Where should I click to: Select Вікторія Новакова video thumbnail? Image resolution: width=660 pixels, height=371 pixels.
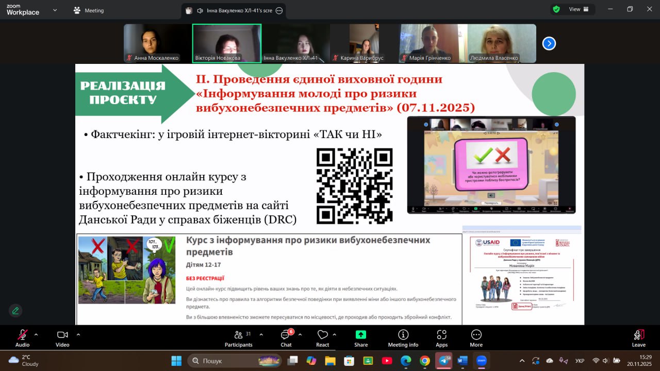tap(227, 43)
